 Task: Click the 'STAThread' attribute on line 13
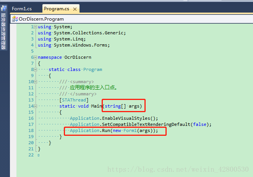pyautogui.click(x=74, y=100)
